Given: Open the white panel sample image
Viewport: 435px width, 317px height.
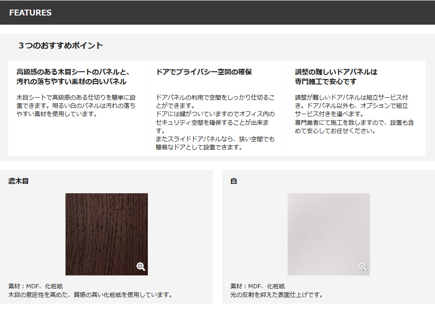Looking at the screenshot, I should (329, 234).
